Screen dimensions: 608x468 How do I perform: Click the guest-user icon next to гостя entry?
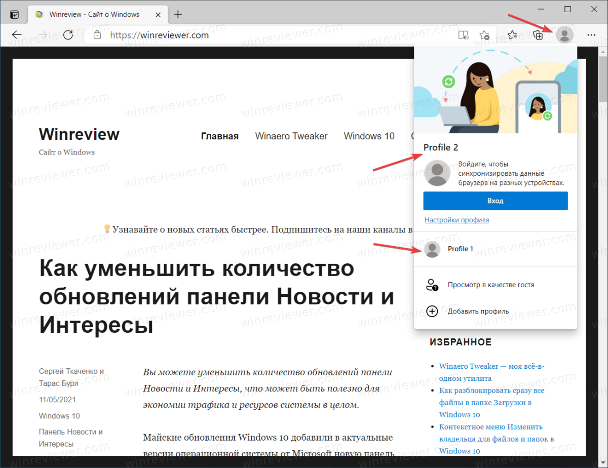[432, 285]
